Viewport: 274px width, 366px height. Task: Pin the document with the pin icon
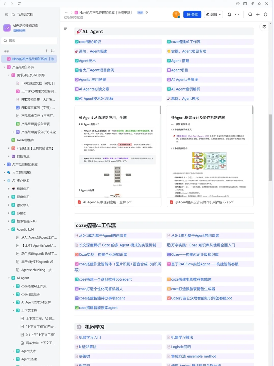pyautogui.click(x=147, y=12)
